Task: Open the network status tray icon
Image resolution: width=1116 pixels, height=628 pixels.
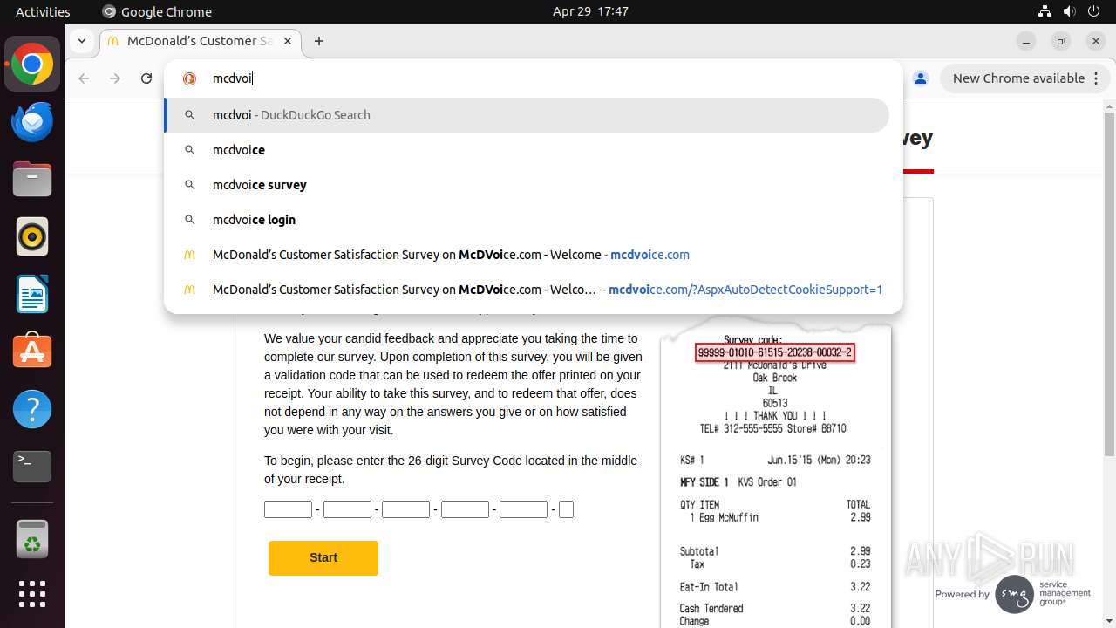Action: coord(1045,11)
